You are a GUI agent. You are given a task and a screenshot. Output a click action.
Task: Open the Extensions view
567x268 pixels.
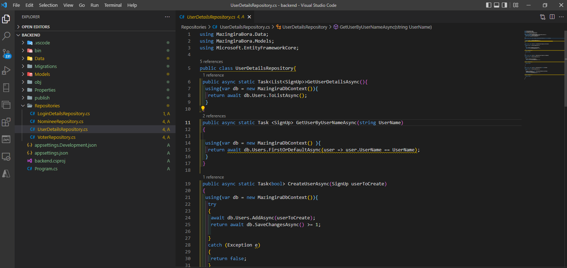click(x=6, y=122)
